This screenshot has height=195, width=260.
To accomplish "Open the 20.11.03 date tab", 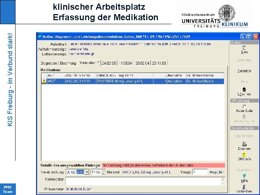I will (x=159, y=63).
